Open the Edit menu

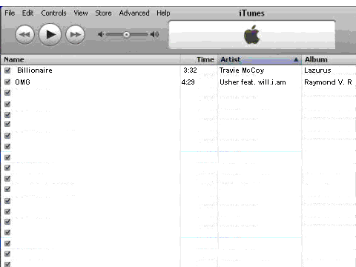coord(27,13)
